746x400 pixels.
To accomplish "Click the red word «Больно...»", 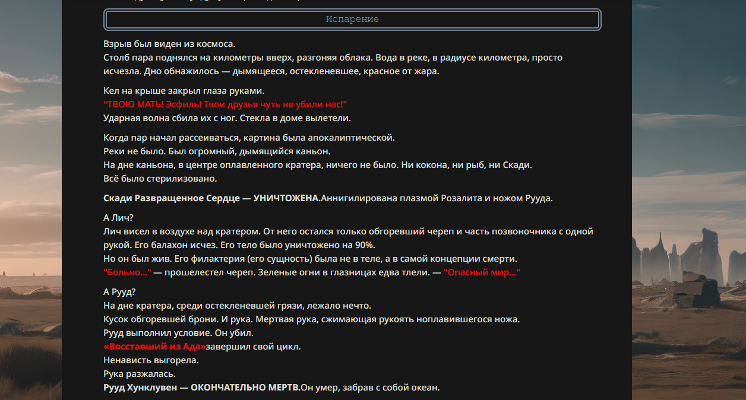I will pyautogui.click(x=127, y=272).
